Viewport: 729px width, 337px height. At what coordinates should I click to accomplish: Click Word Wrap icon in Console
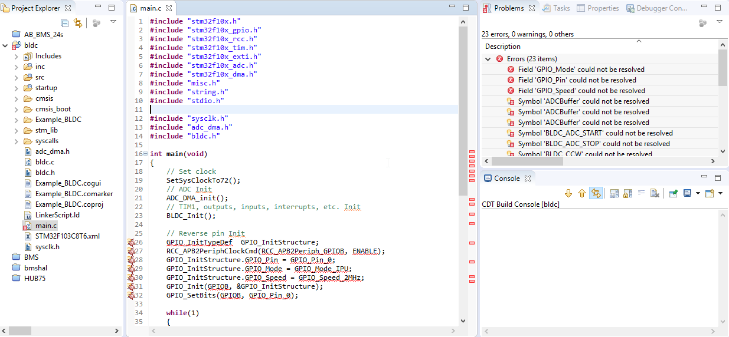(641, 193)
